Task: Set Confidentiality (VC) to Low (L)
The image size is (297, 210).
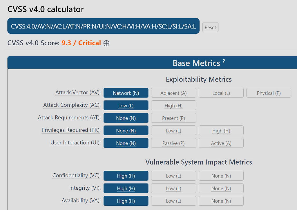Action: pos(173,176)
